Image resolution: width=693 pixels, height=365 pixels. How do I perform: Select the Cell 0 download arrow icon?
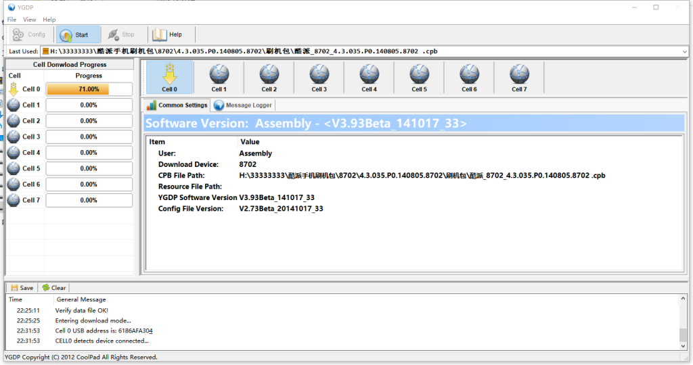[x=169, y=74]
